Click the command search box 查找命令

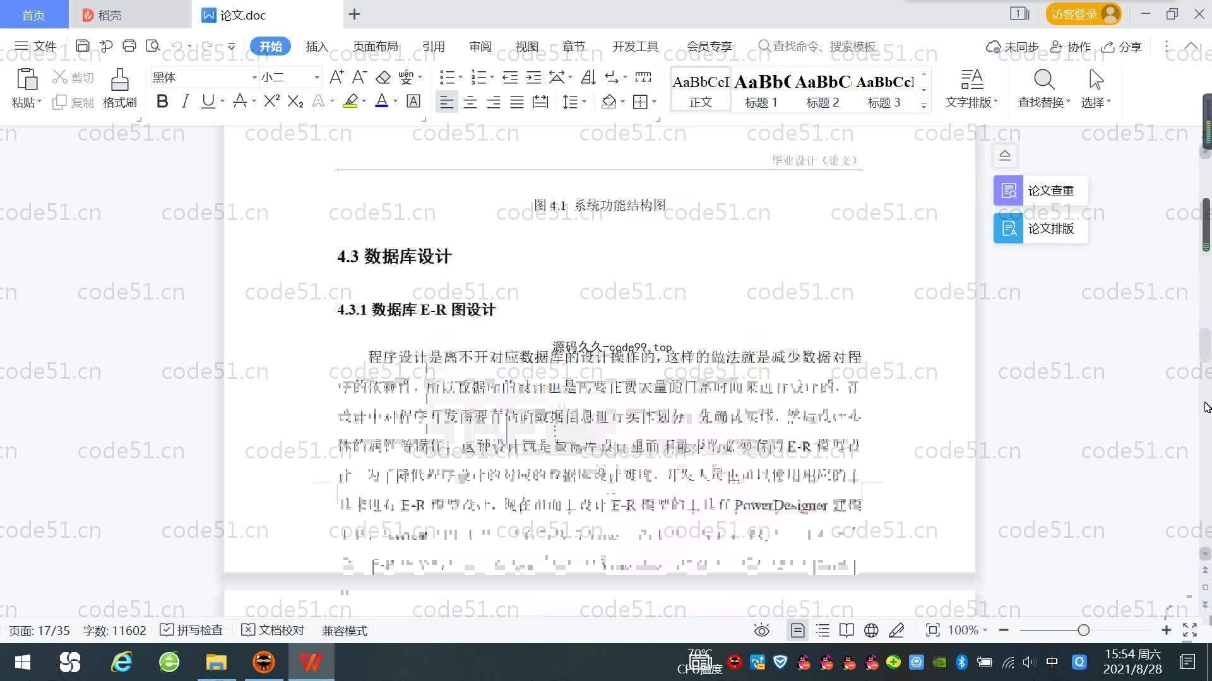click(x=817, y=46)
